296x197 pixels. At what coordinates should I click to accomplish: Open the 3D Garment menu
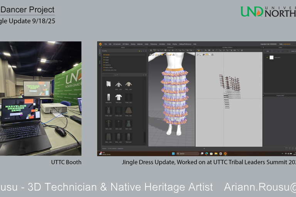click(x=117, y=44)
